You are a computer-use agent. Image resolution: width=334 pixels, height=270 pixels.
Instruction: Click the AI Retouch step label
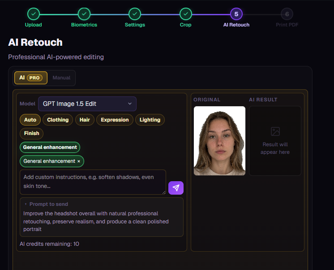coord(236,25)
